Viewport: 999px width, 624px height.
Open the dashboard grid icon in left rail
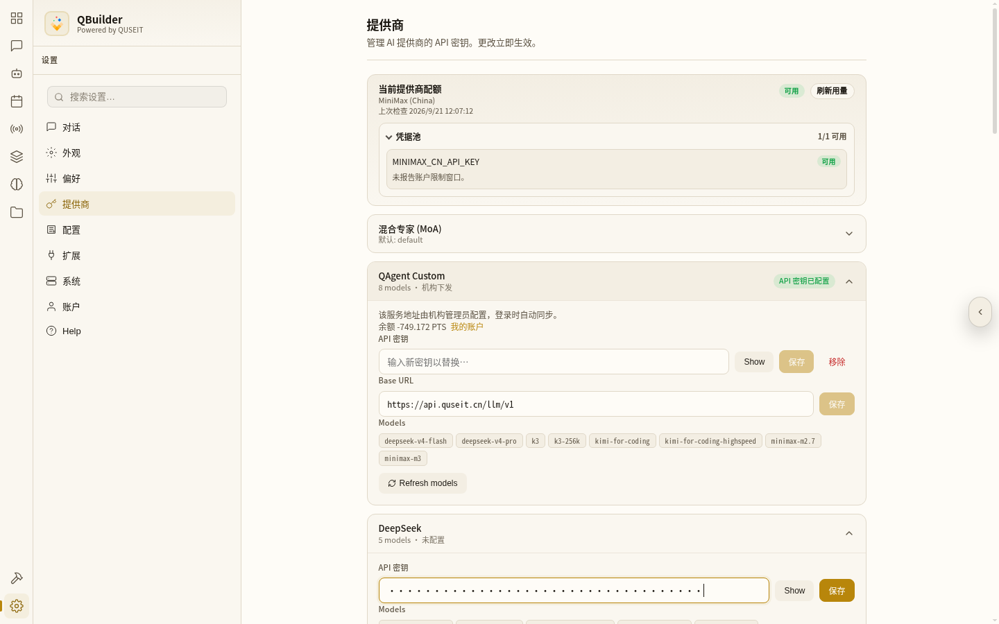[x=17, y=18]
